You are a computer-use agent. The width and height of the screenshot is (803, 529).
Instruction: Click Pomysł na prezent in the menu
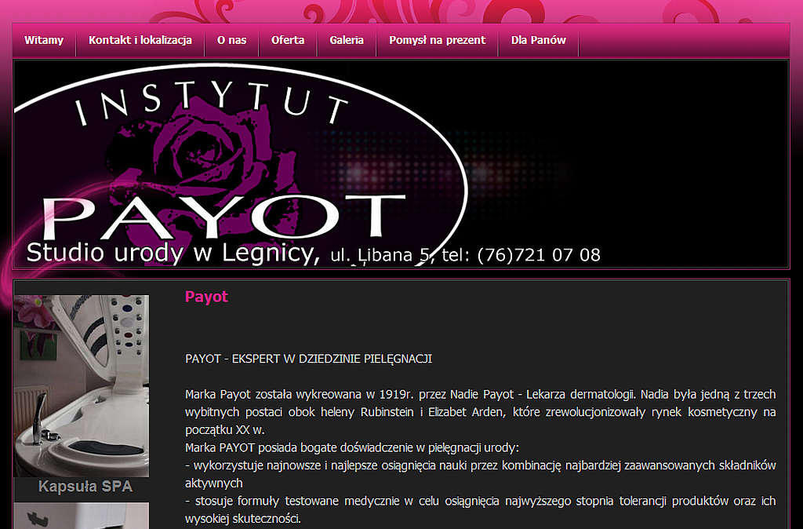tap(438, 40)
